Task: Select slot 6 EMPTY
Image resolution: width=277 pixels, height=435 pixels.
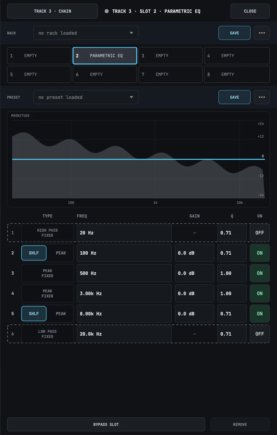Action: 105,74
